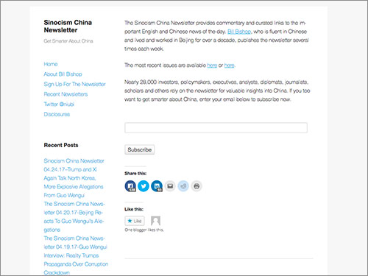Click the 'Recent Posts' heading
The width and height of the screenshot is (368, 276).
[61, 145]
